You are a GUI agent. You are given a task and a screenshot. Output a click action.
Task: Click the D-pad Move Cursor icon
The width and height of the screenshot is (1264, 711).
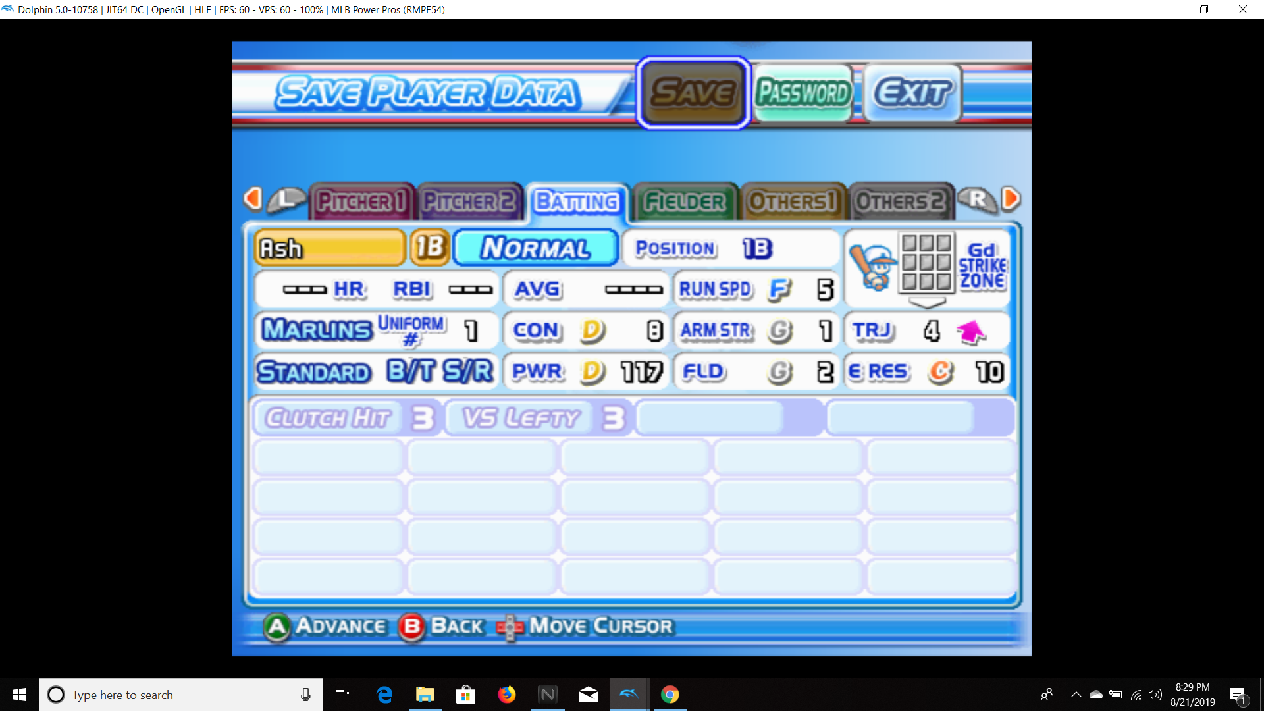509,627
